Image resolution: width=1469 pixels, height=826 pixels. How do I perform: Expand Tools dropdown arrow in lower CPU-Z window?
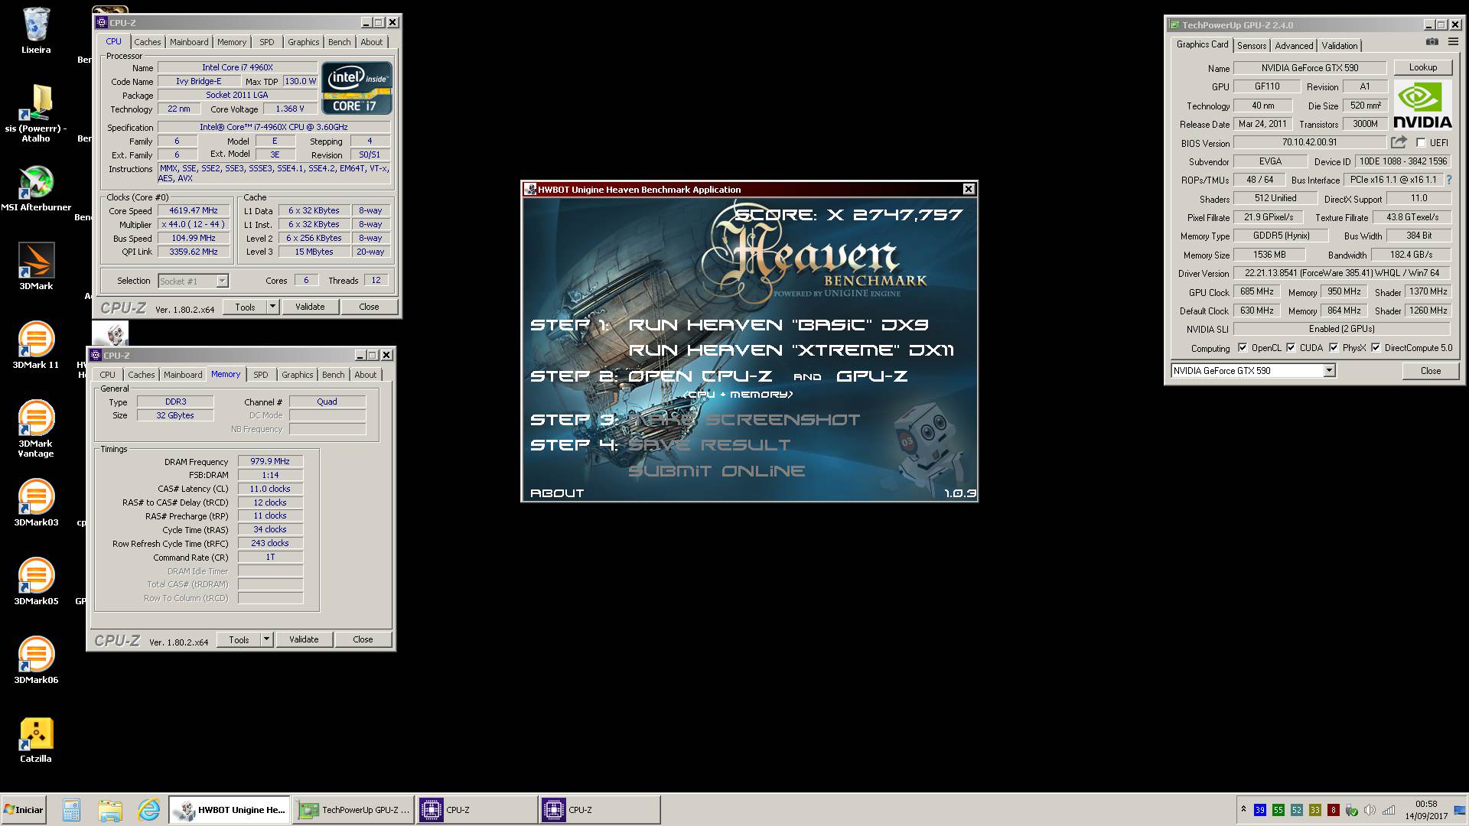click(266, 639)
